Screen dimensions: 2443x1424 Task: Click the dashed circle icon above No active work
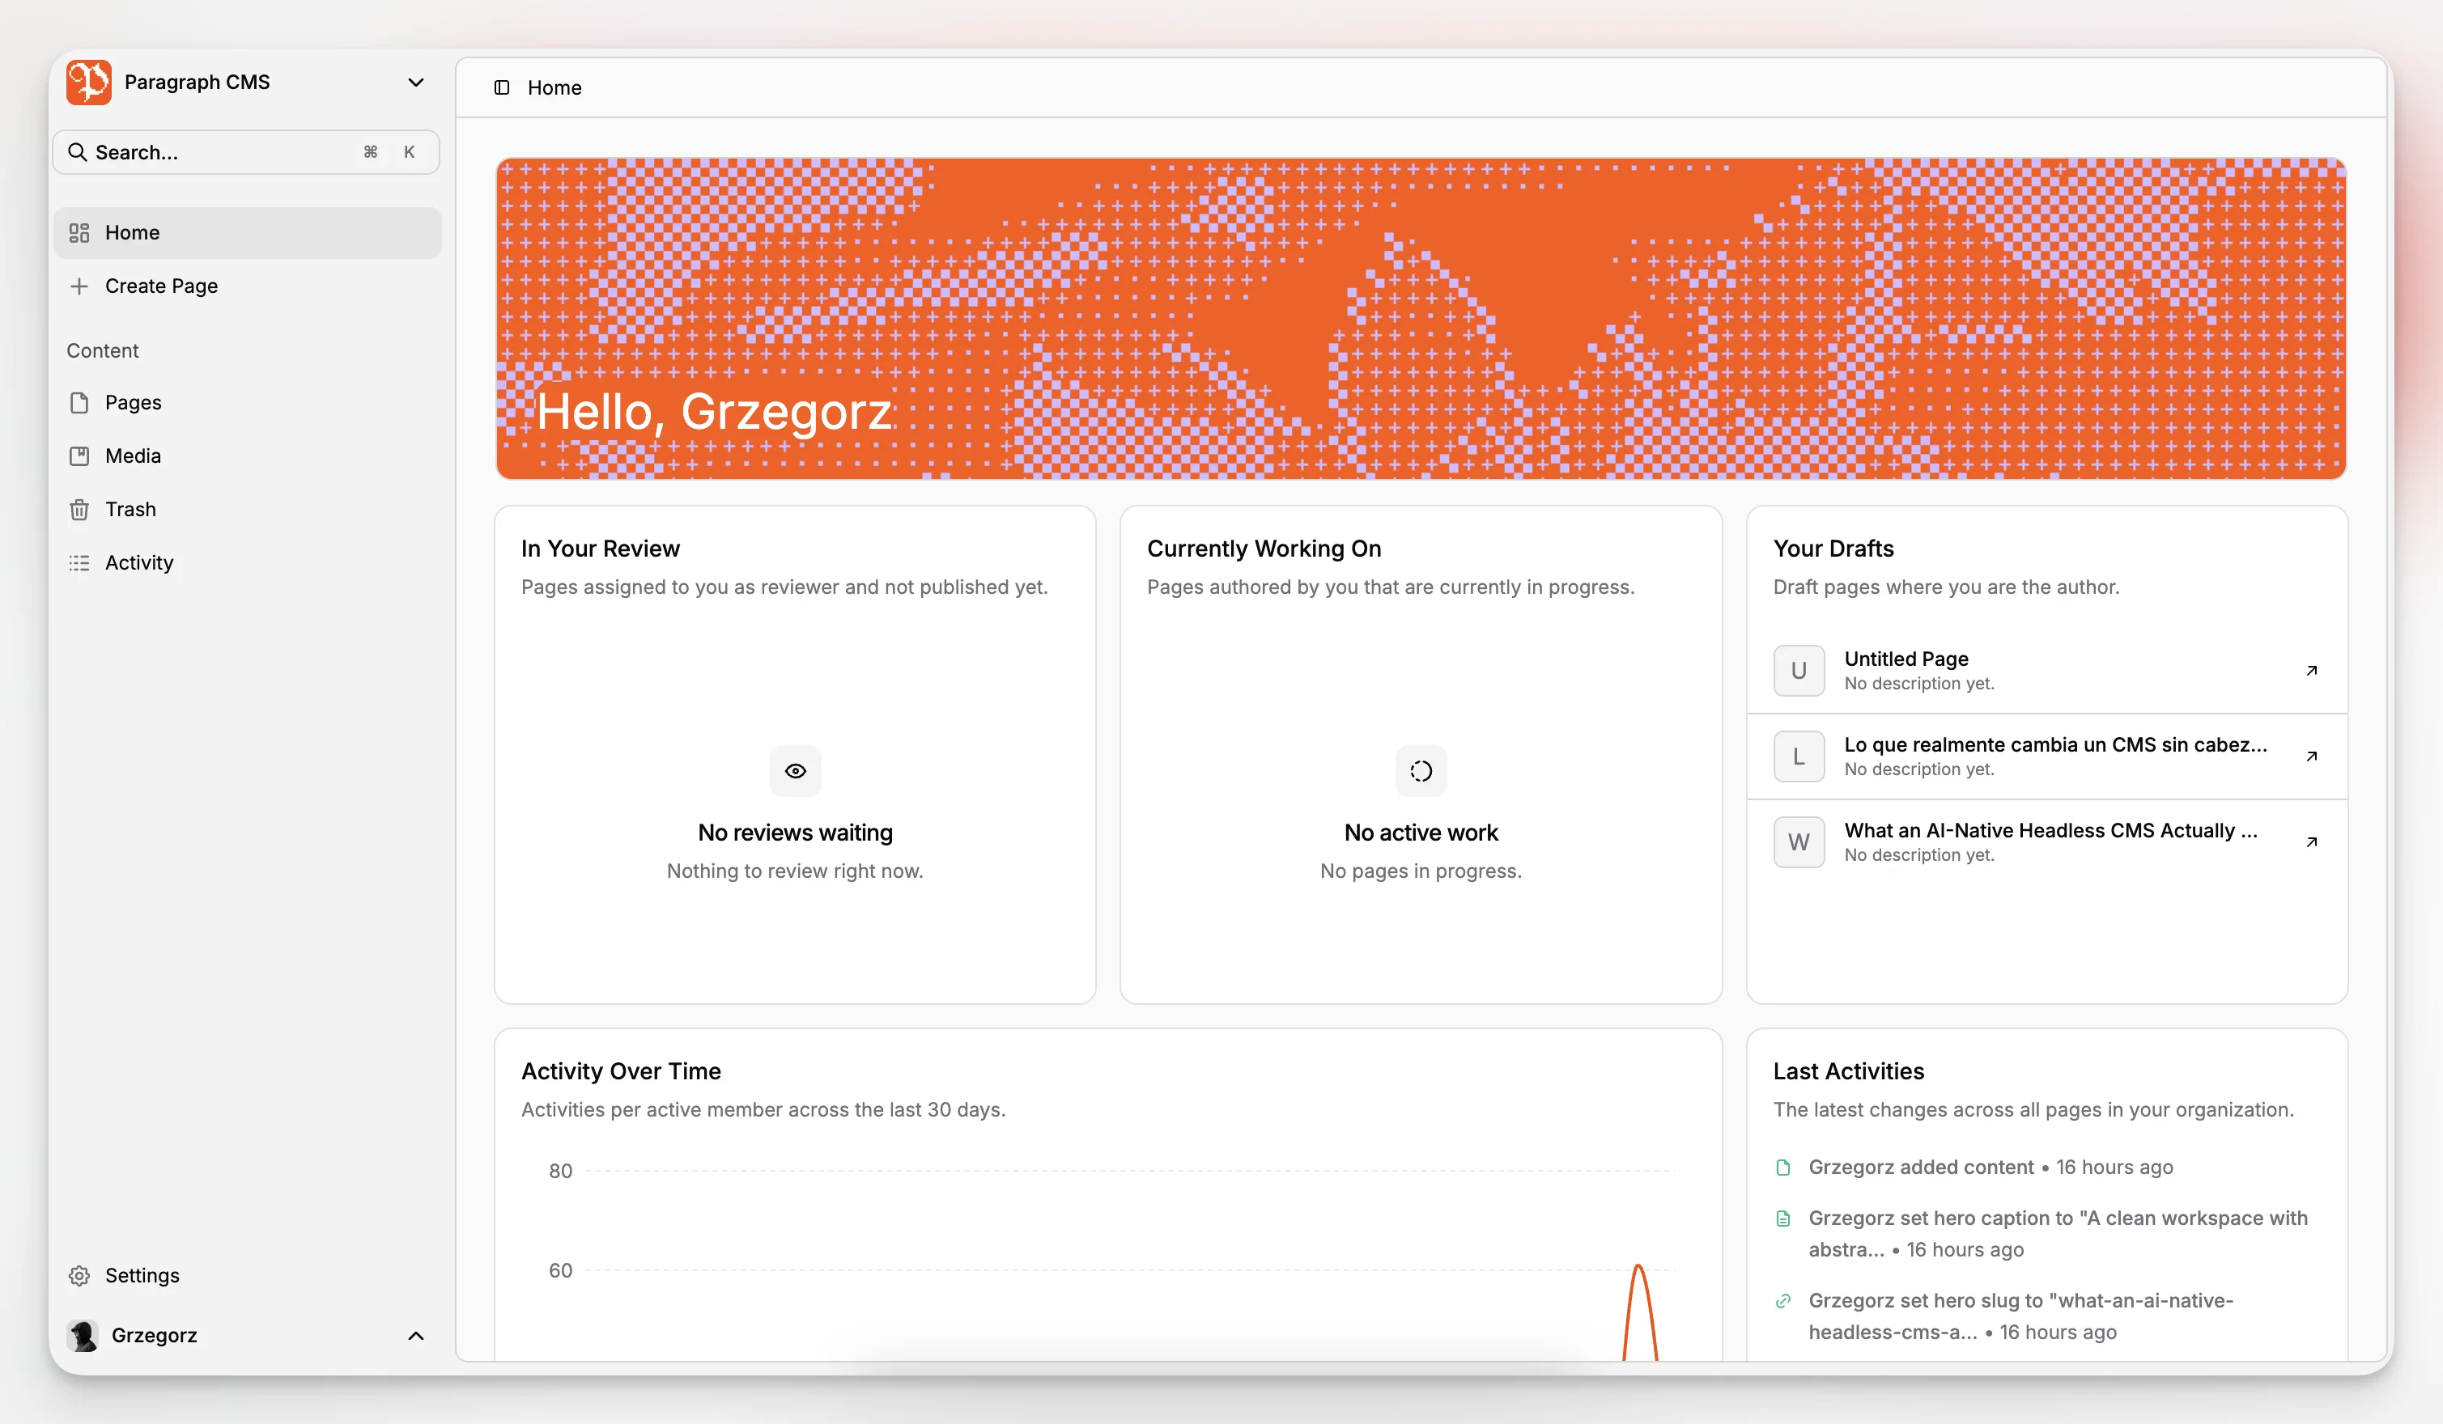click(x=1421, y=771)
